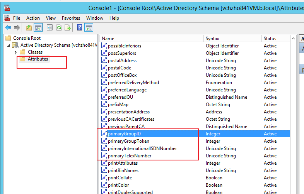Click the prefixMap attribute icon
This screenshot has height=194, width=304.
pyautogui.click(x=104, y=105)
